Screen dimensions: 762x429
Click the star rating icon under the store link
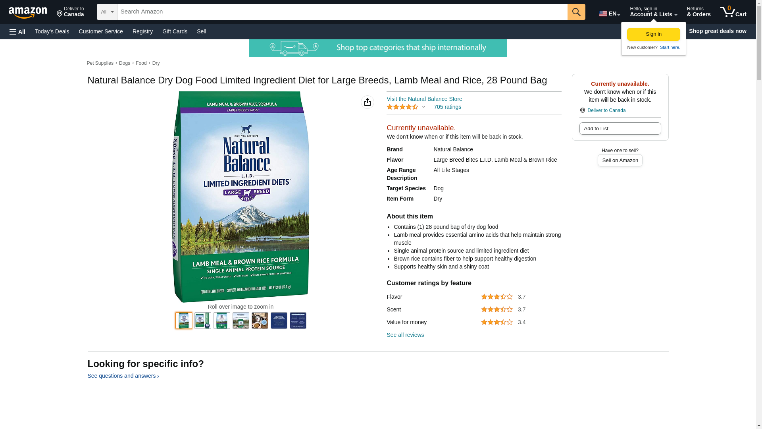402,107
